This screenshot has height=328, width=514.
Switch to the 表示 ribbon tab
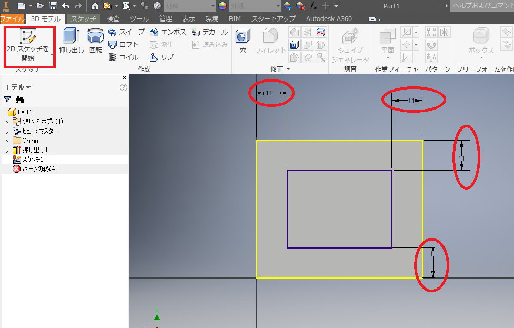coord(188,19)
